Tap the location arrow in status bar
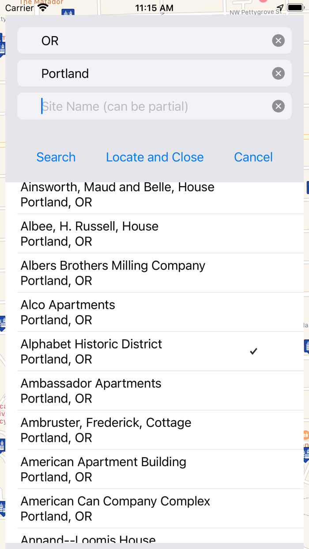 point(280,8)
